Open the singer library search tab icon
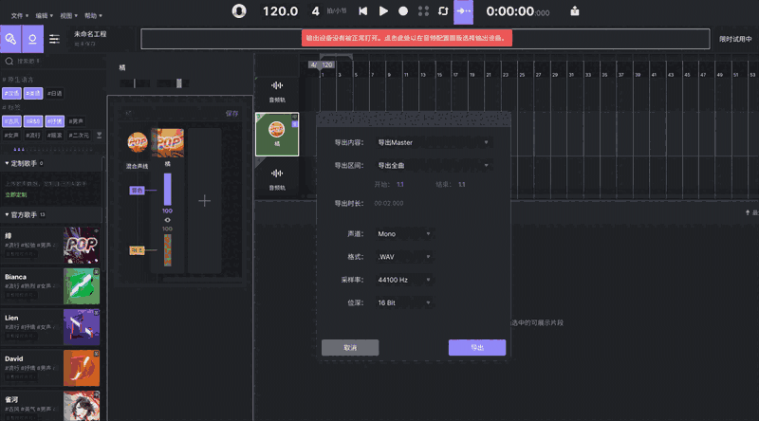759x421 pixels. click(10, 39)
